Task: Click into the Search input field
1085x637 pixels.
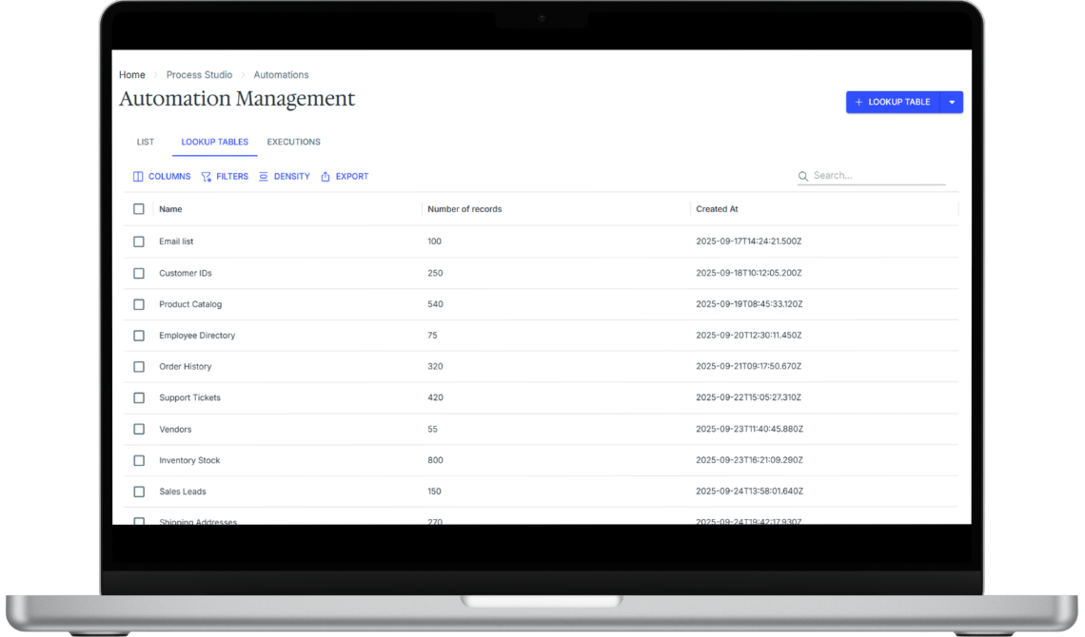Action: (878, 176)
